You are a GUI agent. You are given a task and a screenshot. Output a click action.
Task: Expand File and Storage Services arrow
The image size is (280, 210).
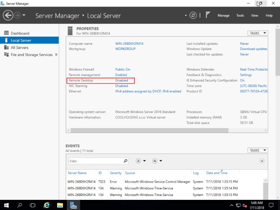point(56,55)
